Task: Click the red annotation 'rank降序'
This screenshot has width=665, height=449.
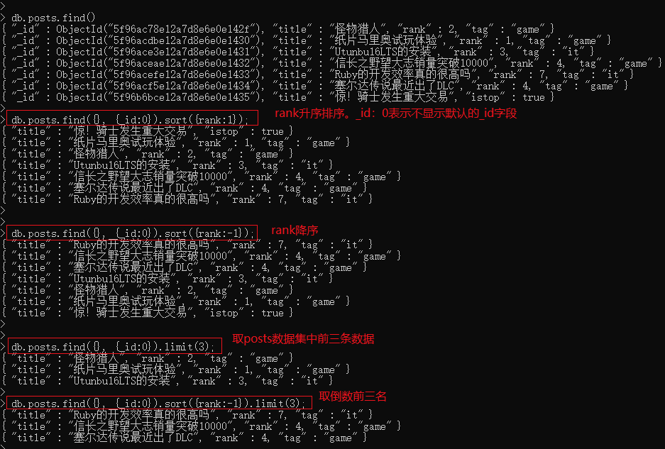Action: pyautogui.click(x=295, y=231)
